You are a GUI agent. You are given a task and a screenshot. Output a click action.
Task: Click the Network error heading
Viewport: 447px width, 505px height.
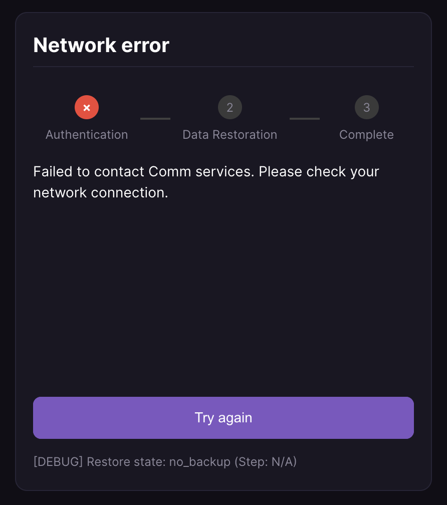pos(101,46)
